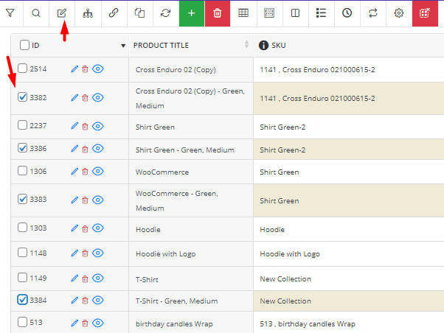The height and width of the screenshot is (333, 444).
Task: Click highlighted SKU cell of product 3383
Action: click(349, 200)
